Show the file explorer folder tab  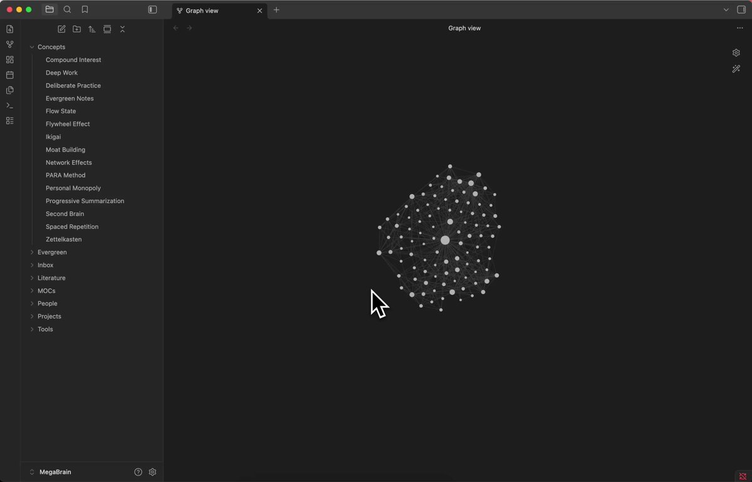(50, 9)
